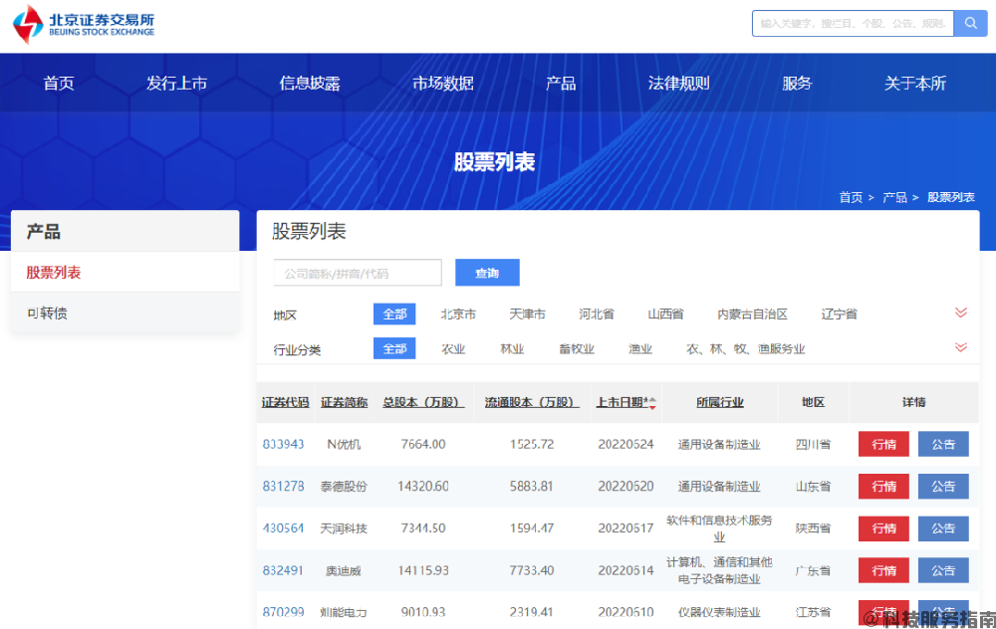Click 行情 button for N优机
The width and height of the screenshot is (996, 629).
(x=883, y=444)
